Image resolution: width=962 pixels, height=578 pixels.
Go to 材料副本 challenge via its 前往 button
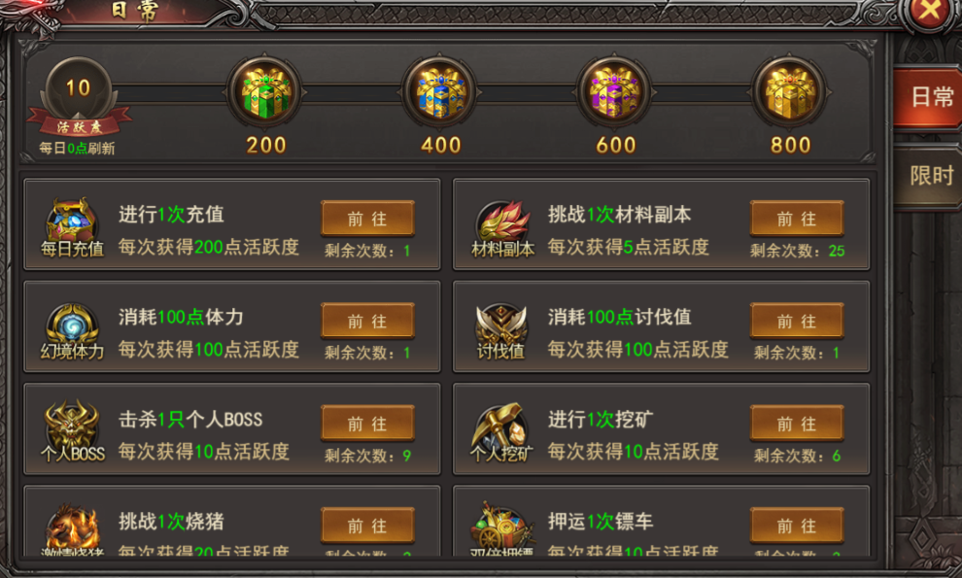797,219
